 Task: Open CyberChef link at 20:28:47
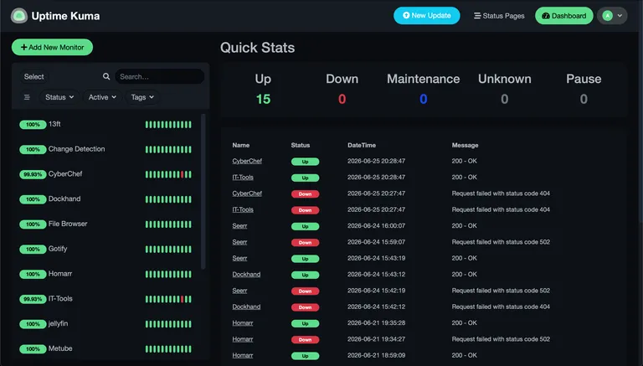click(247, 161)
